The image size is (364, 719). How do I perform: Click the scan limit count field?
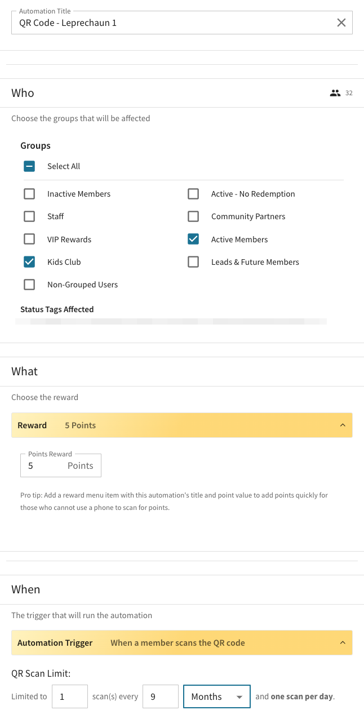[x=70, y=696]
